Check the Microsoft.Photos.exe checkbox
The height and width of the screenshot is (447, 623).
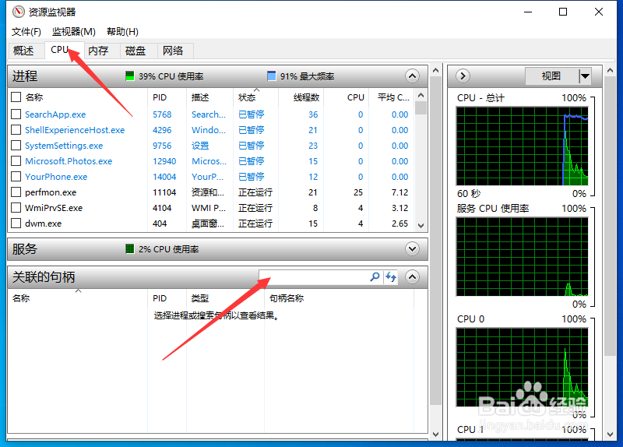click(16, 161)
